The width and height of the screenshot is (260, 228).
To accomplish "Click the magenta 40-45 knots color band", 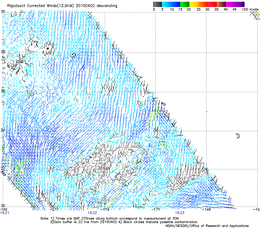I will tap(230, 4).
